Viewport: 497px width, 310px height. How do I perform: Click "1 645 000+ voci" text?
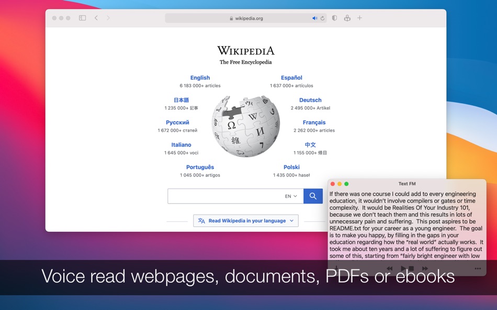pyautogui.click(x=182, y=153)
